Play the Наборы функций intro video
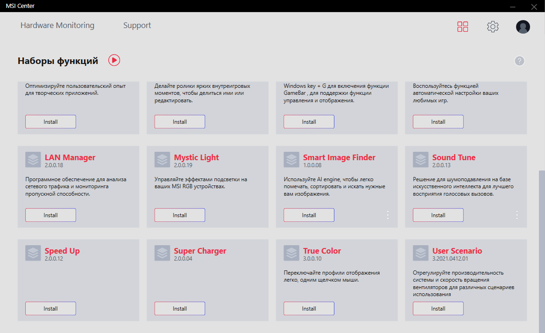This screenshot has width=545, height=333. [114, 60]
